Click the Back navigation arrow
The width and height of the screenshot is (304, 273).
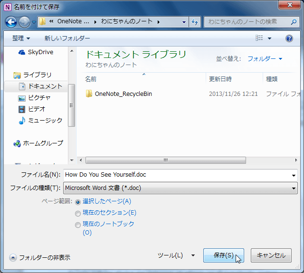11,22
